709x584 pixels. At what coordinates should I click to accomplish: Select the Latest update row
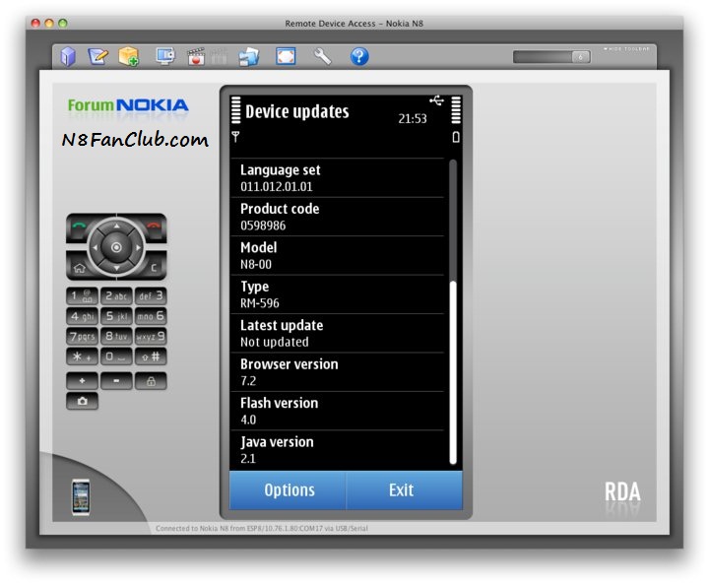(x=338, y=334)
